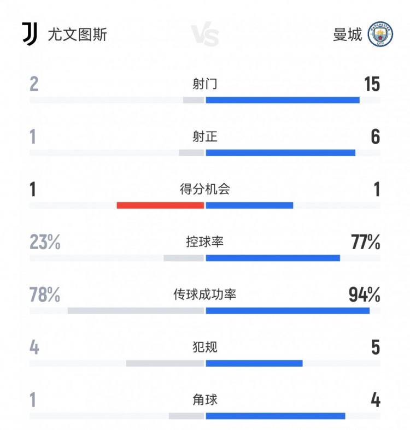This screenshot has width=410, height=430.
Task: Click the blue 传球成功率 bar
Action: pyautogui.click(x=288, y=311)
